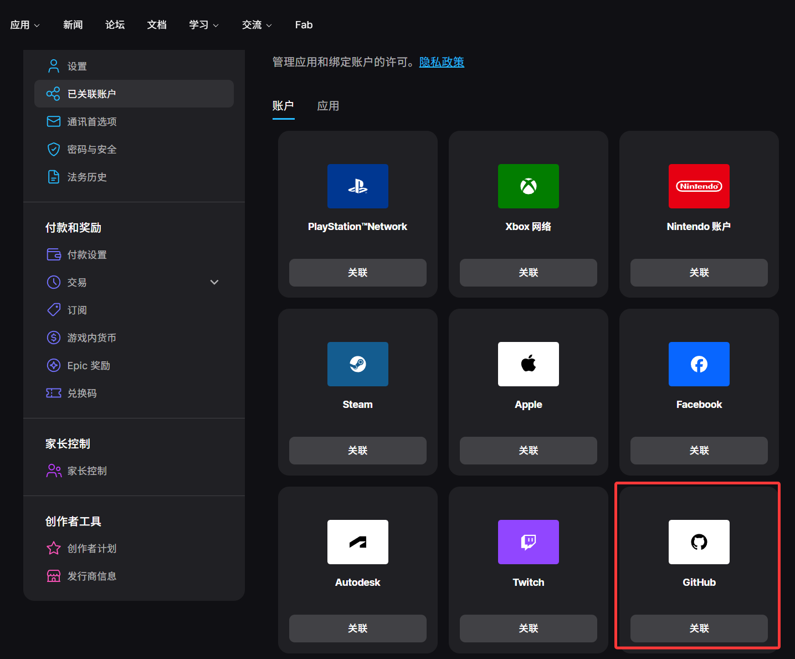The image size is (795, 659).
Task: Click the linked accounts share icon
Action: [x=54, y=94]
